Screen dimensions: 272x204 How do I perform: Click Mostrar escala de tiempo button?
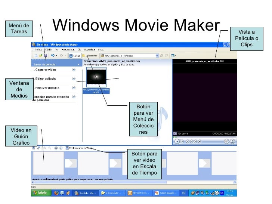pyautogui.click(x=80, y=148)
